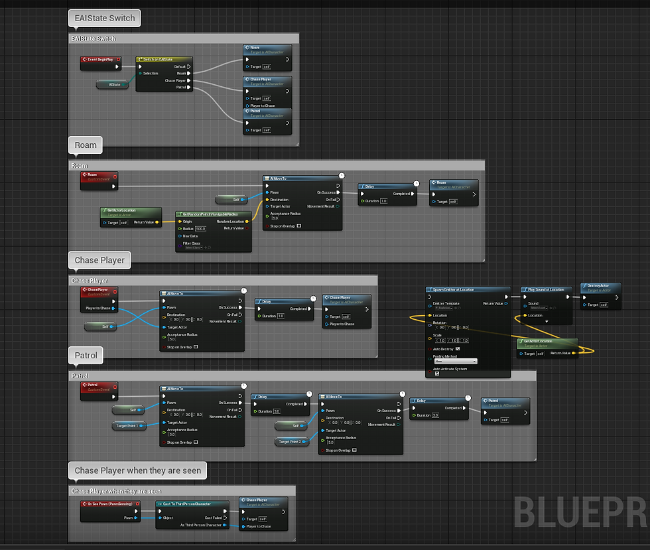The image size is (650, 550).
Task: Toggle Stop on Overlap in Patrol's first AIMoveTo
Action: click(x=196, y=442)
